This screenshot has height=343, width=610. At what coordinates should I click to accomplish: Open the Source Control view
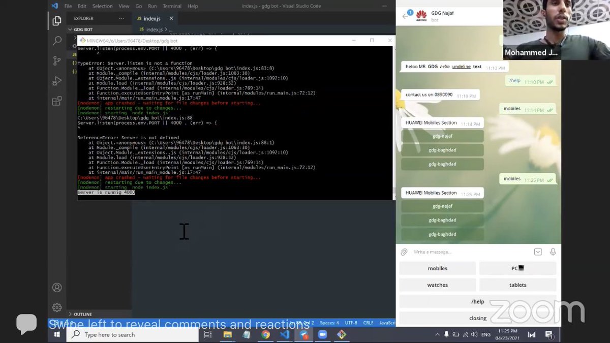(57, 60)
